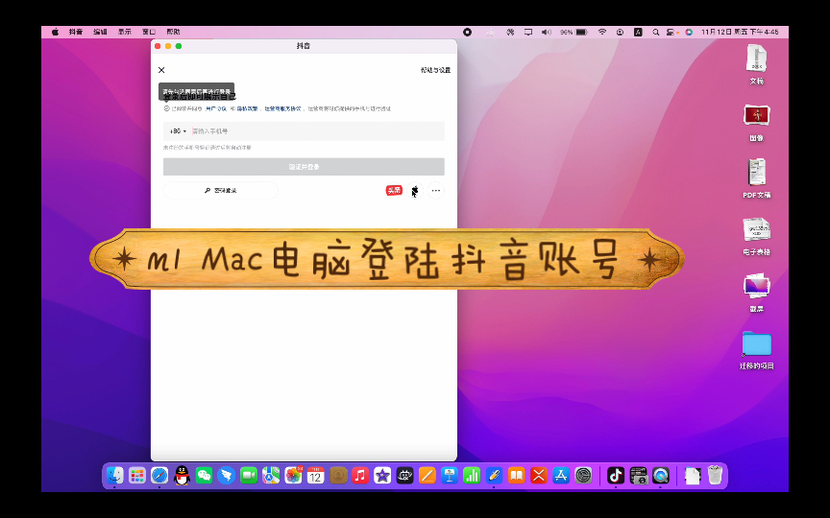Open the input source menu (A)
This screenshot has height=518, width=830.
click(x=638, y=32)
